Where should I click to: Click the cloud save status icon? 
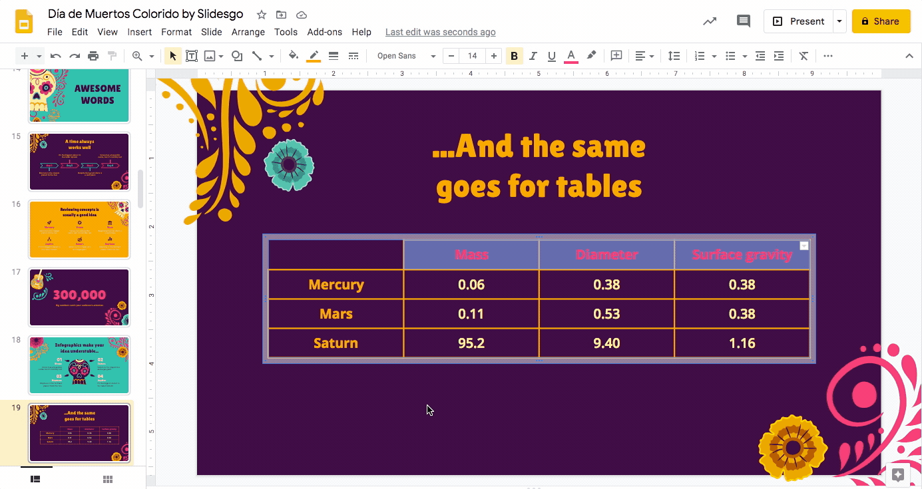pyautogui.click(x=302, y=15)
